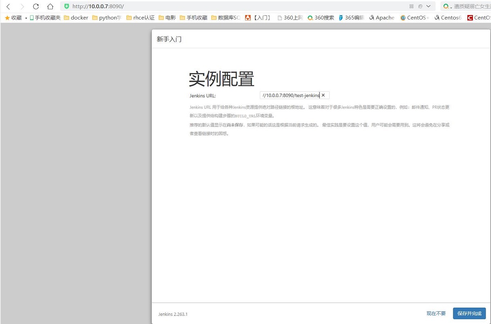This screenshot has height=324, width=491.
Task: Click the 新手入门 dialog title
Action: [169, 39]
